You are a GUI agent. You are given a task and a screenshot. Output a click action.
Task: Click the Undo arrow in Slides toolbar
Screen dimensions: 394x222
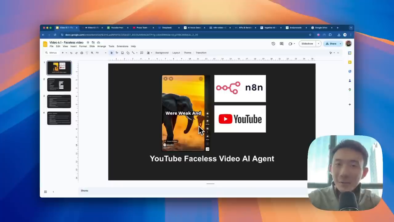click(71, 53)
